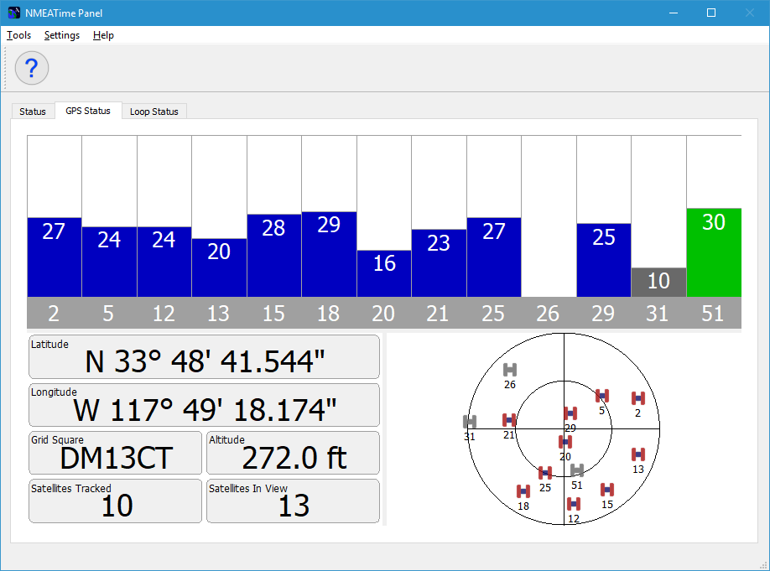Click the green signal bar for satellite 51
This screenshot has width=770, height=571.
point(714,252)
